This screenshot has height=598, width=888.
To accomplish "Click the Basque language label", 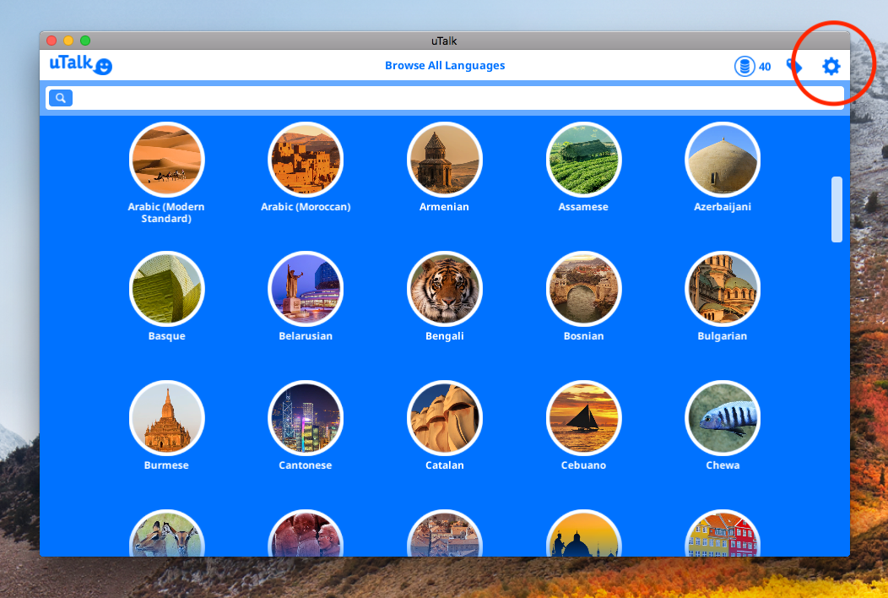I will [x=166, y=336].
